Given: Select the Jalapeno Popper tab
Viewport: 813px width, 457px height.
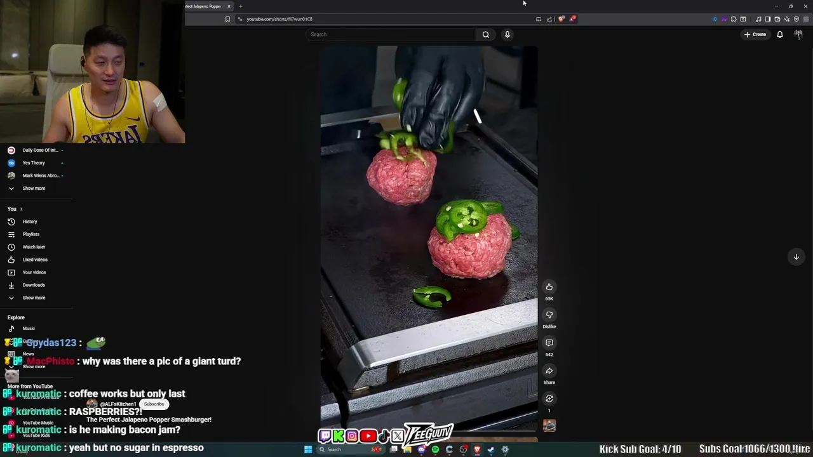Looking at the screenshot, I should [x=203, y=6].
